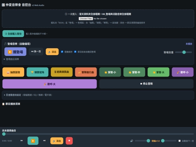The height and width of the screenshot is (147, 196).
Task: Toggle the random order checkbox
Action: point(62,52)
